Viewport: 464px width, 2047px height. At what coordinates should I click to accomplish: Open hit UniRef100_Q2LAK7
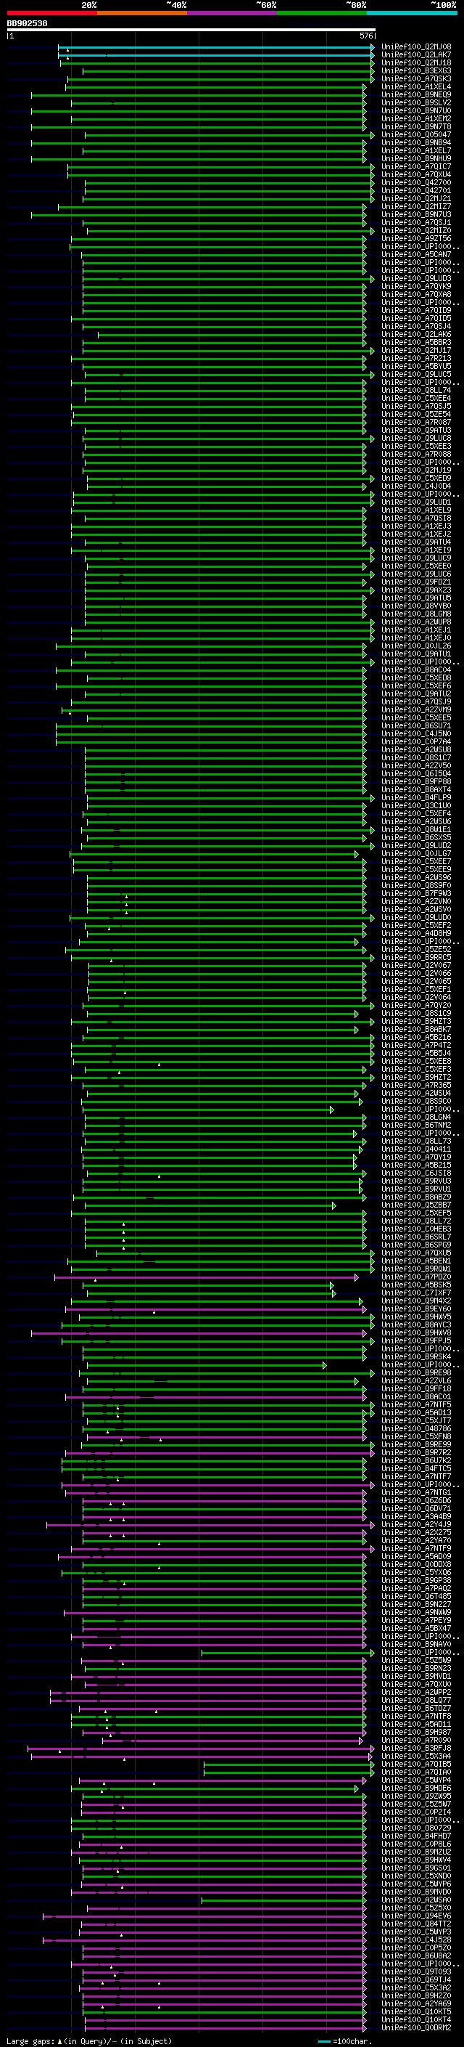pos(416,55)
